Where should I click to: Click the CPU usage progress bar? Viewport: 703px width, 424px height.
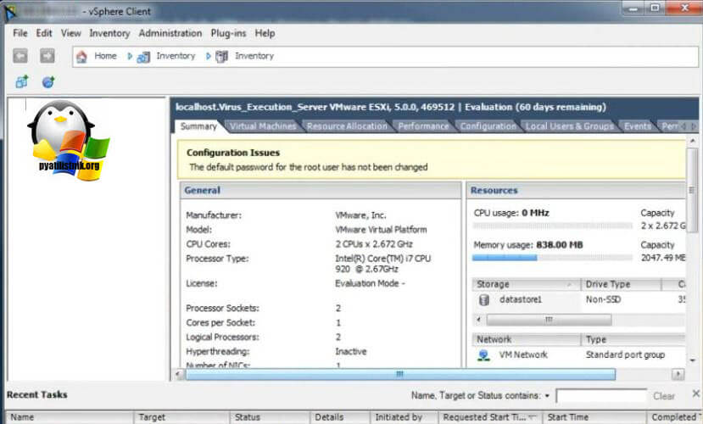pos(552,226)
